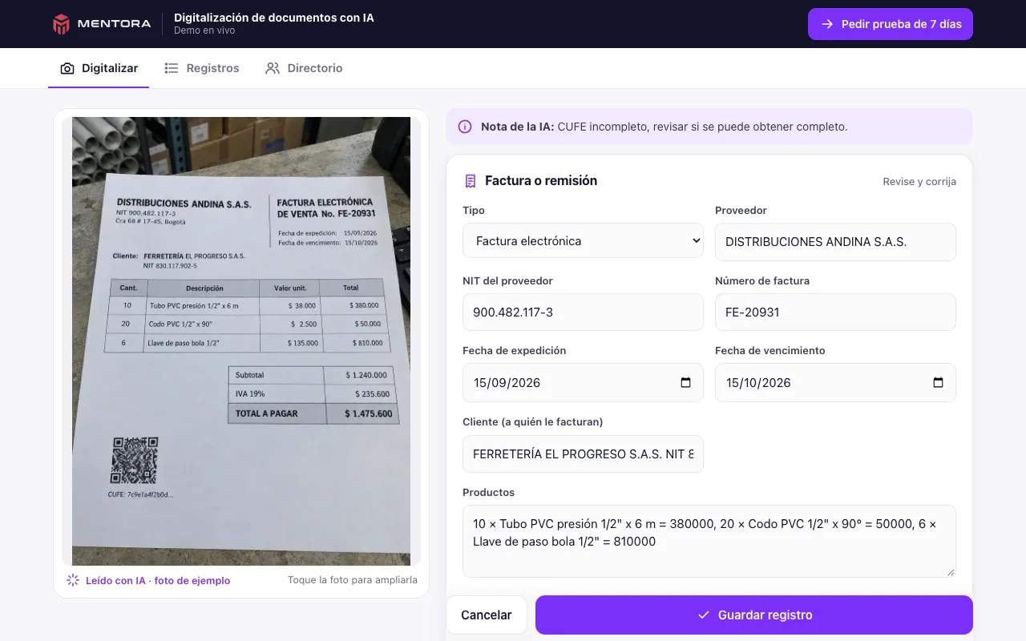Image resolution: width=1026 pixels, height=641 pixels.
Task: Click the Fecha de vencimiento date field
Action: (x=835, y=383)
